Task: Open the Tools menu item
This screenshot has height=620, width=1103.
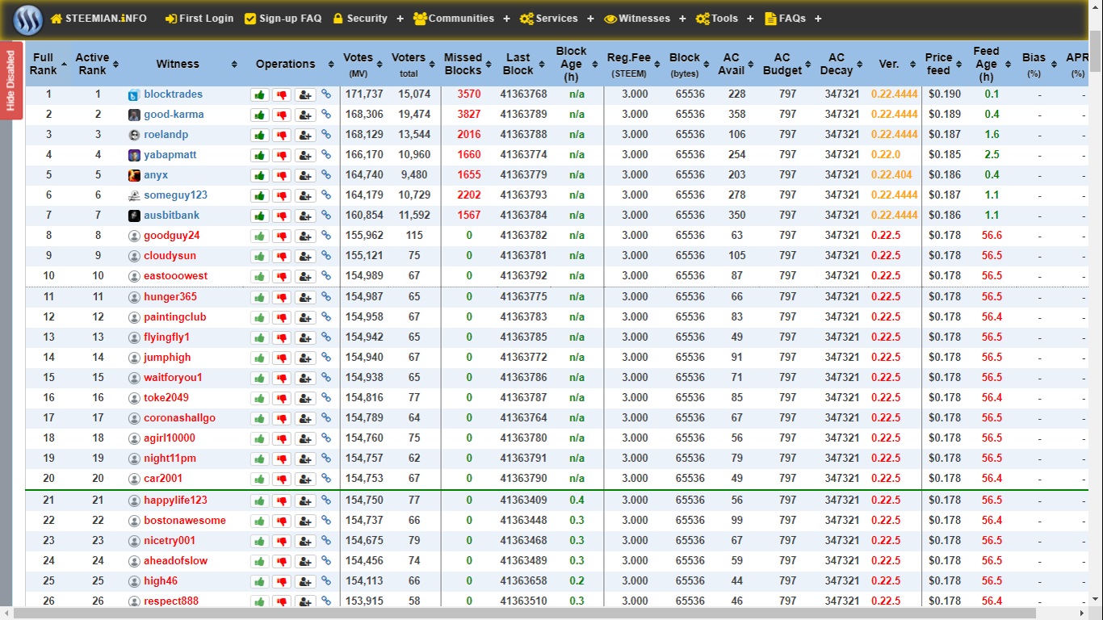Action: pyautogui.click(x=717, y=19)
